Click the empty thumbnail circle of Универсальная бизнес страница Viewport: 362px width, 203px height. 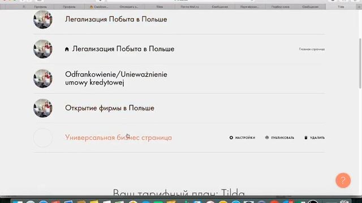(43, 138)
